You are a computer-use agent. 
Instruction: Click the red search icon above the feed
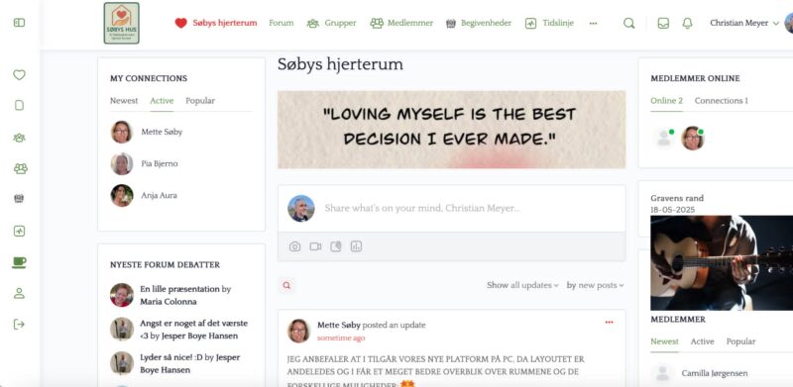click(286, 285)
